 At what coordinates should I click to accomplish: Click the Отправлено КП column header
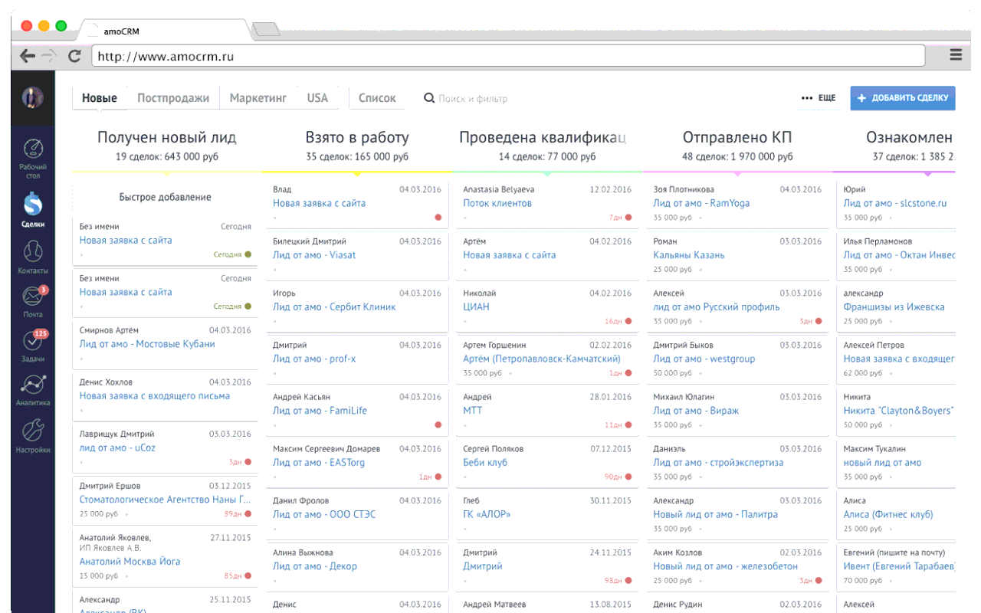pyautogui.click(x=737, y=138)
